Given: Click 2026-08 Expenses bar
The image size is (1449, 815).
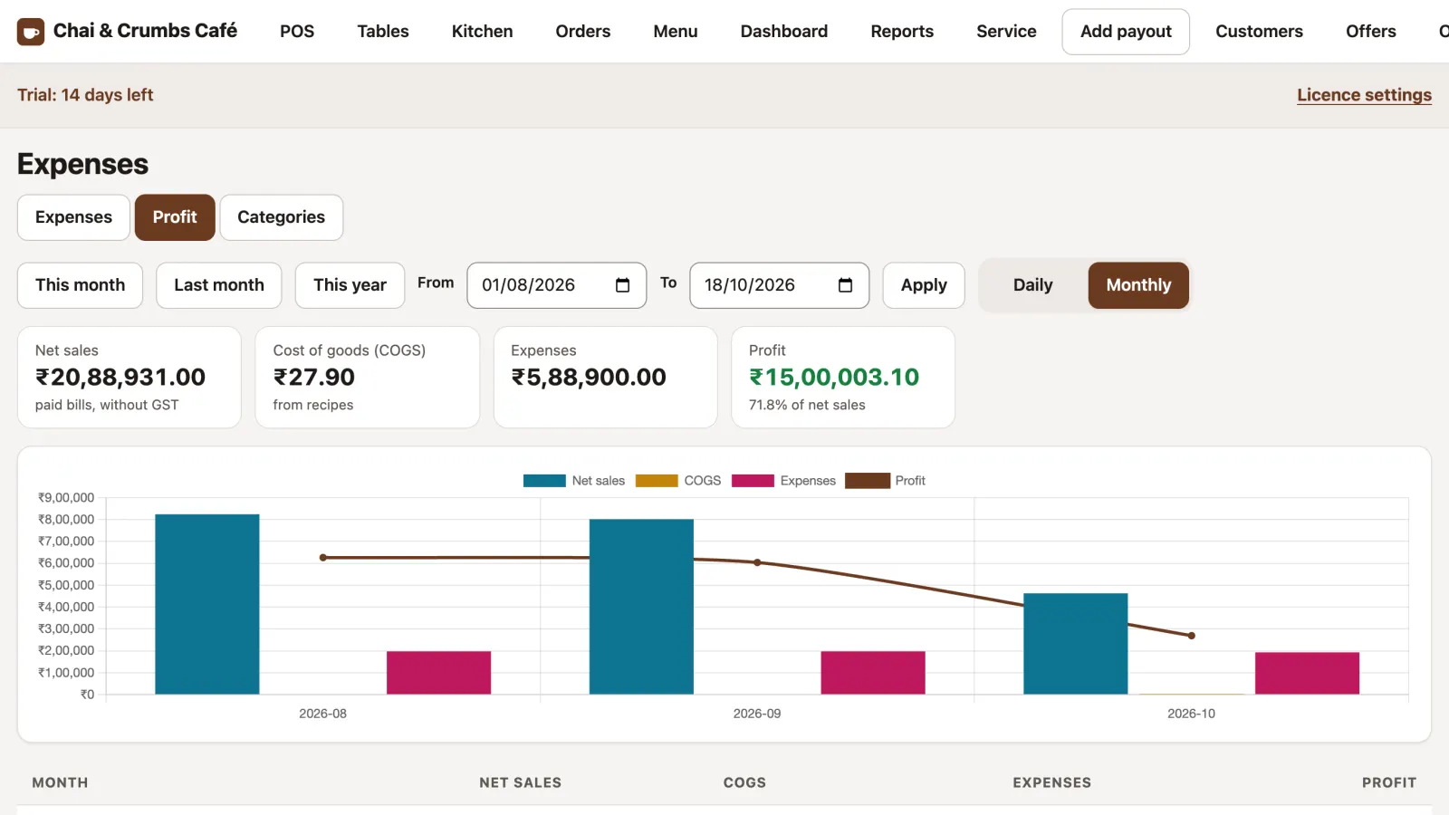Looking at the screenshot, I should click(439, 673).
